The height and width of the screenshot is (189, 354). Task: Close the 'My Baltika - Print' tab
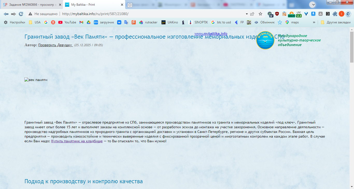[122, 5]
